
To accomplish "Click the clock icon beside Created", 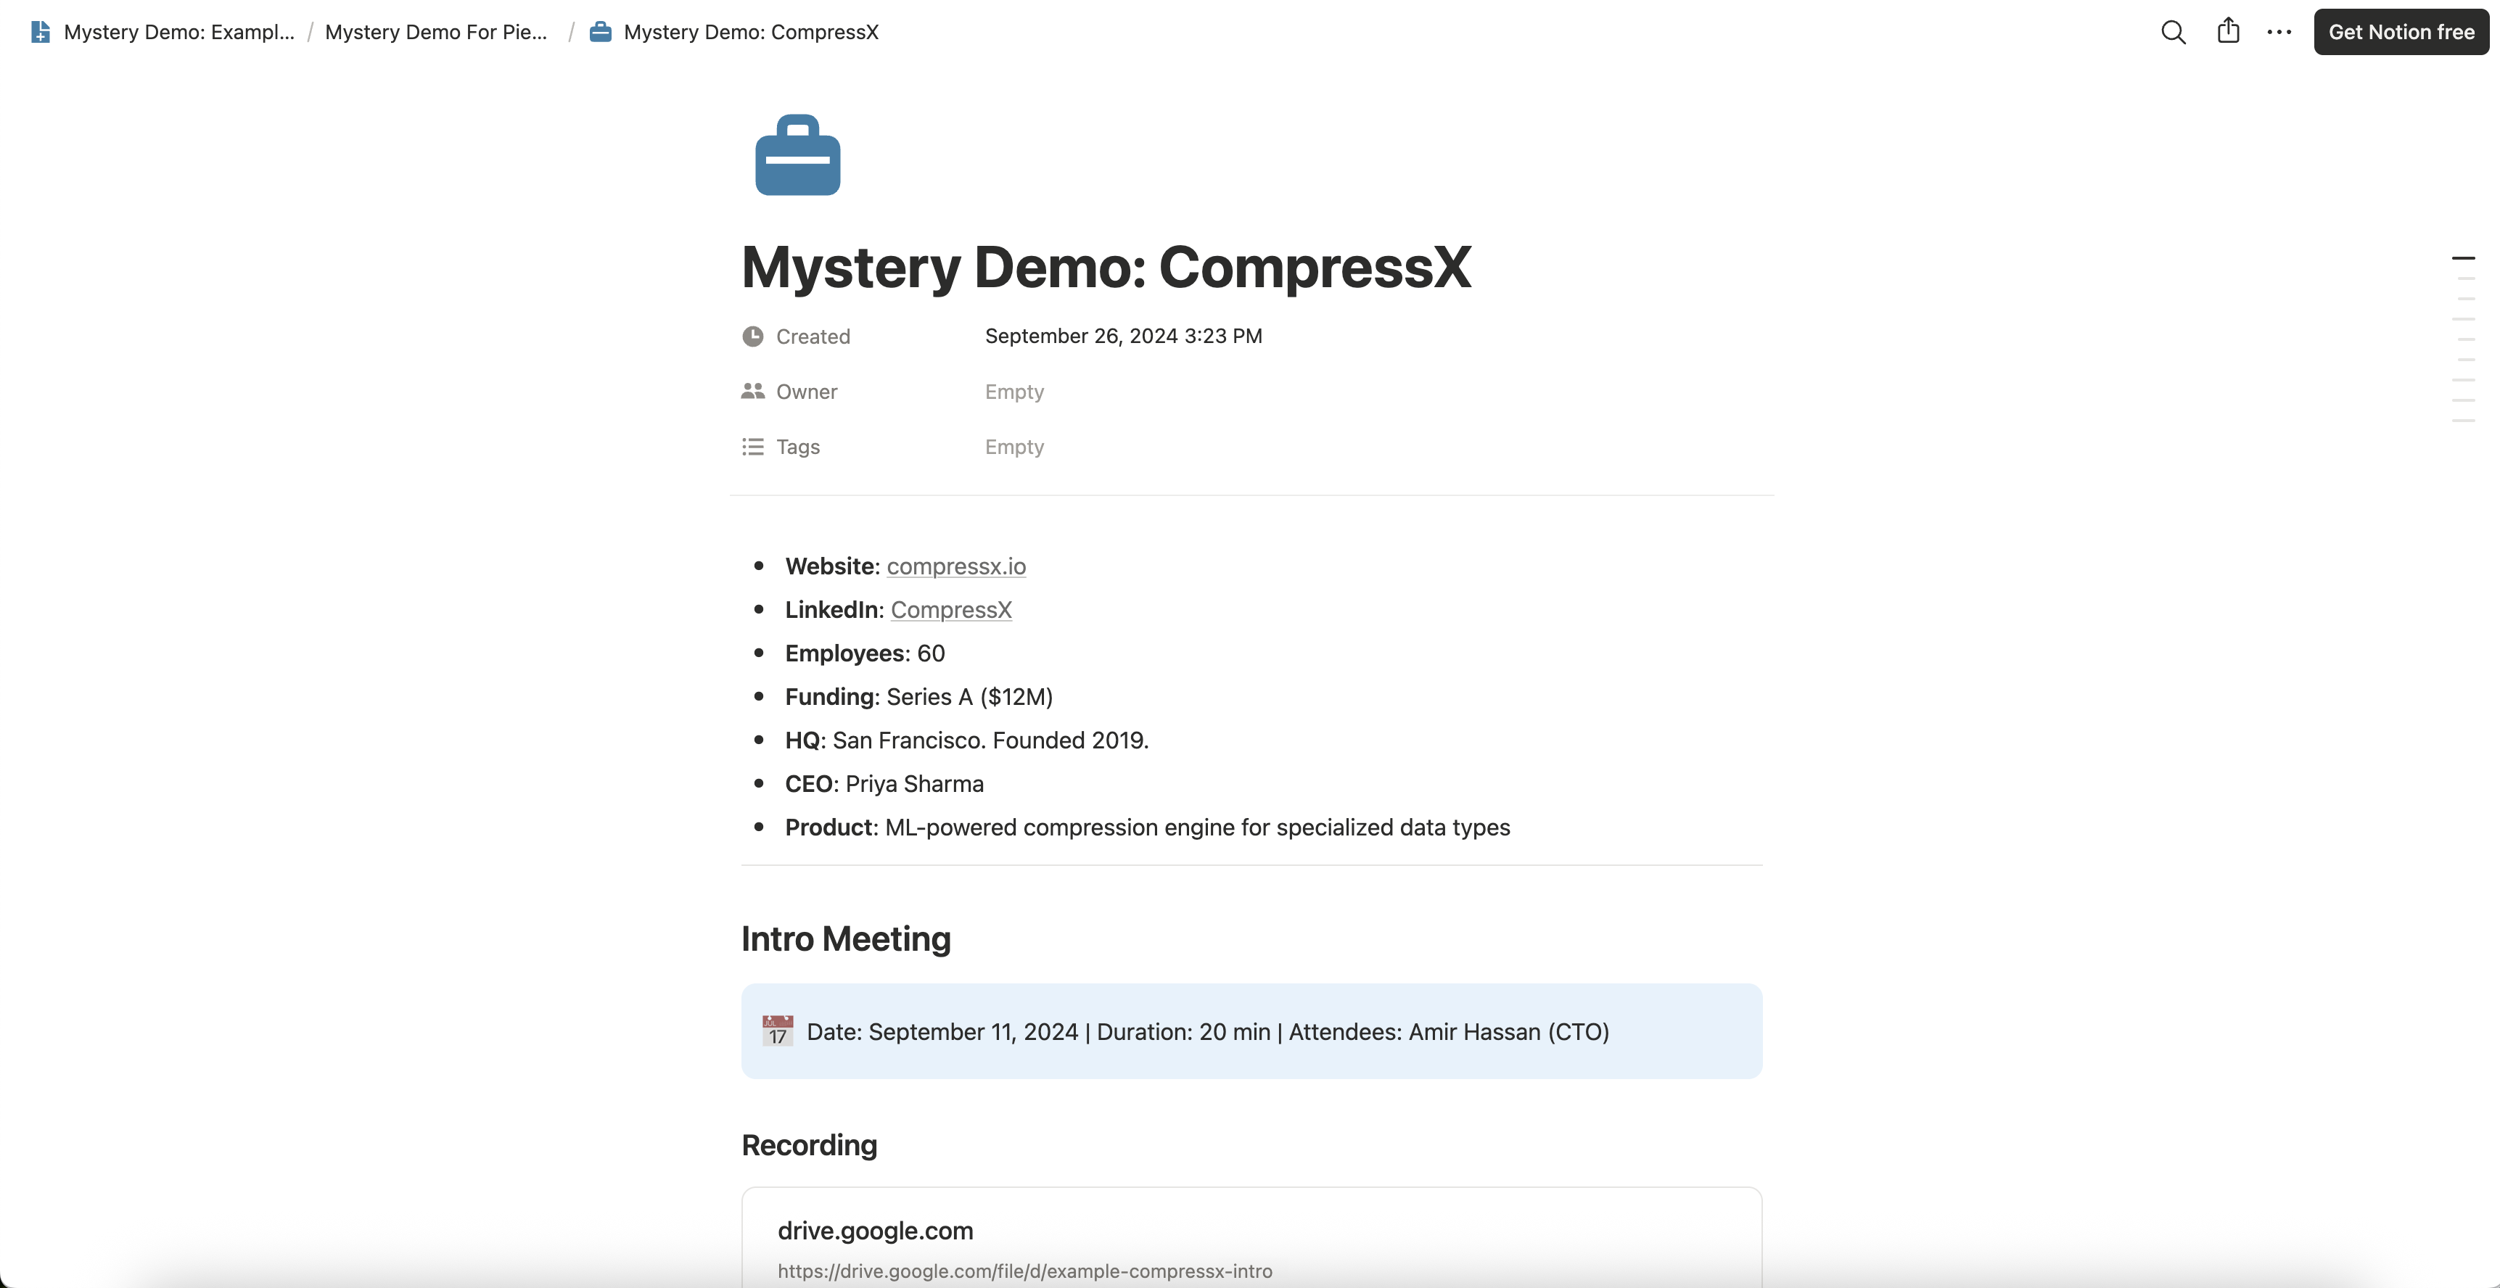I will coord(752,337).
